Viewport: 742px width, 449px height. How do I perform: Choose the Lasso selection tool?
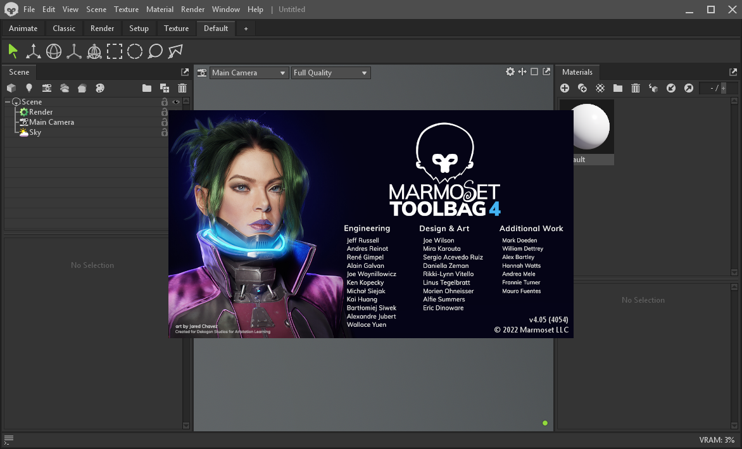pos(155,51)
